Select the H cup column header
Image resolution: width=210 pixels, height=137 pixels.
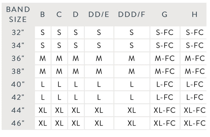(x=195, y=15)
